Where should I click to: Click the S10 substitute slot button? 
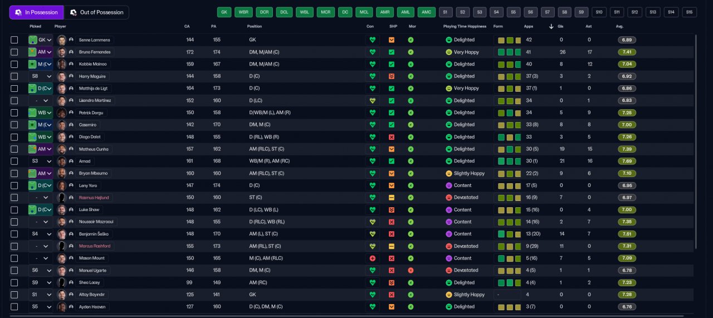[x=599, y=12]
